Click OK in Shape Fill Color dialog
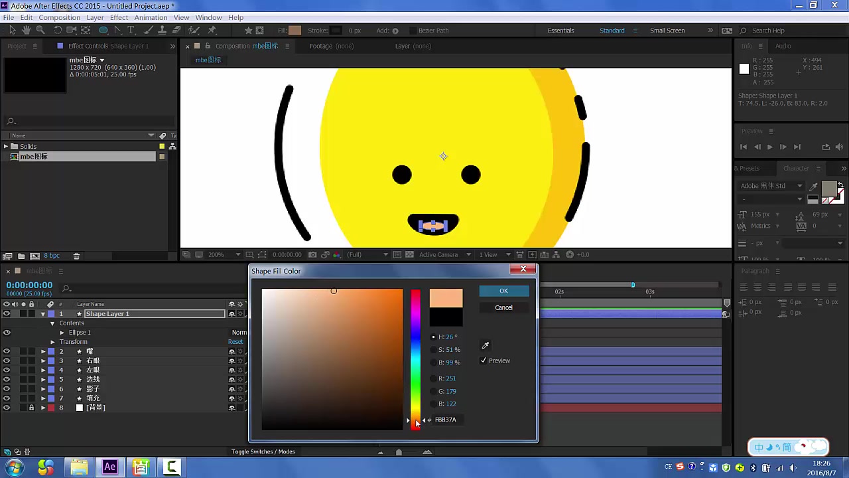Screen dimensions: 849x478 coord(503,291)
